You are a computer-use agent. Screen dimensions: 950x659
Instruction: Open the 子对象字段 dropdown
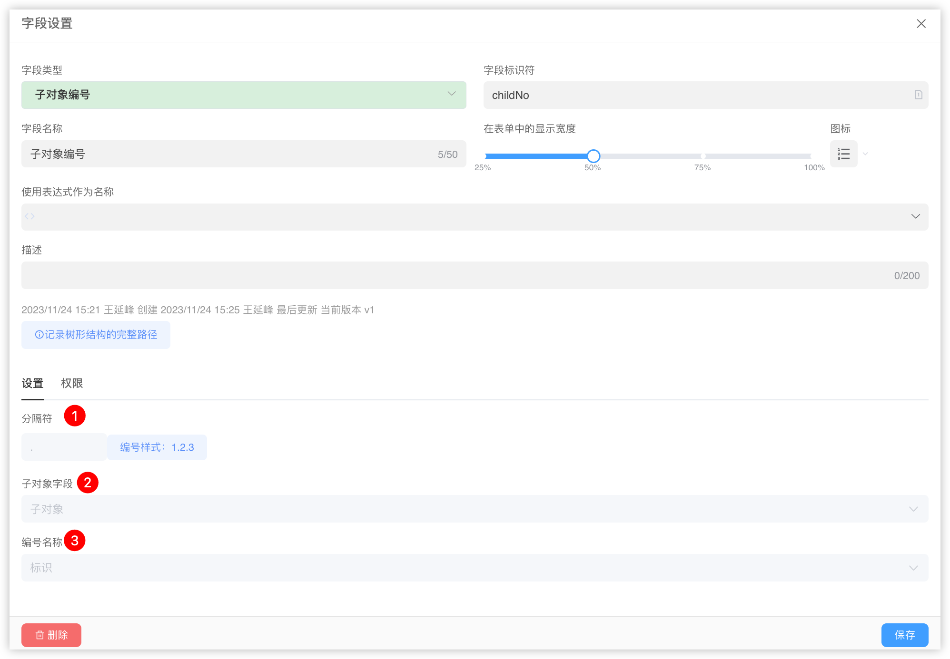click(475, 509)
